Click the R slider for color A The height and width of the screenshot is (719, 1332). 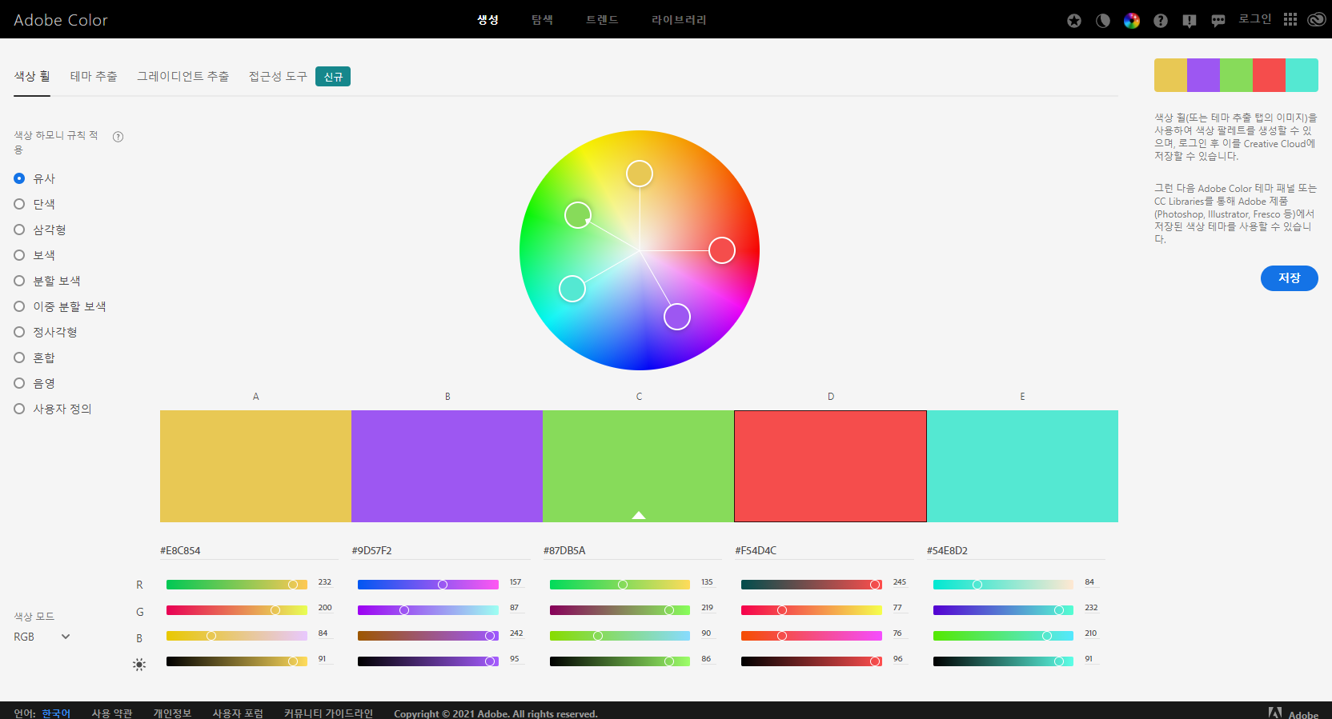pyautogui.click(x=237, y=585)
